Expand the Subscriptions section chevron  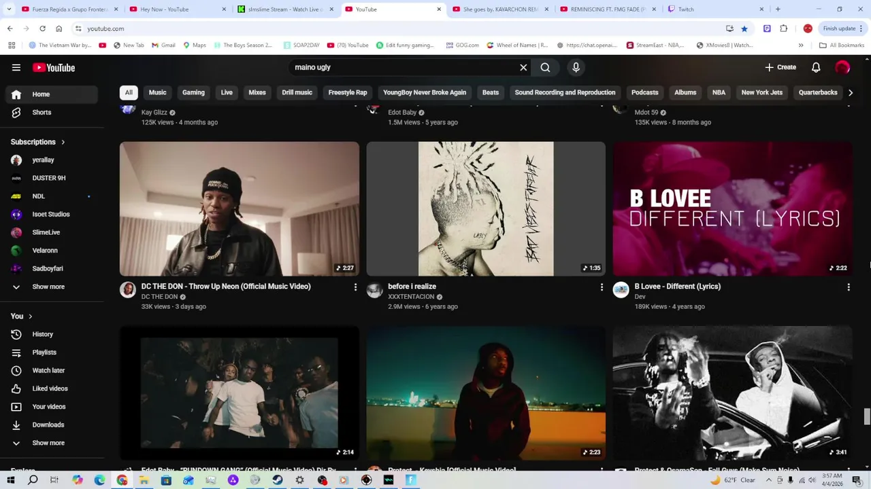coord(63,142)
